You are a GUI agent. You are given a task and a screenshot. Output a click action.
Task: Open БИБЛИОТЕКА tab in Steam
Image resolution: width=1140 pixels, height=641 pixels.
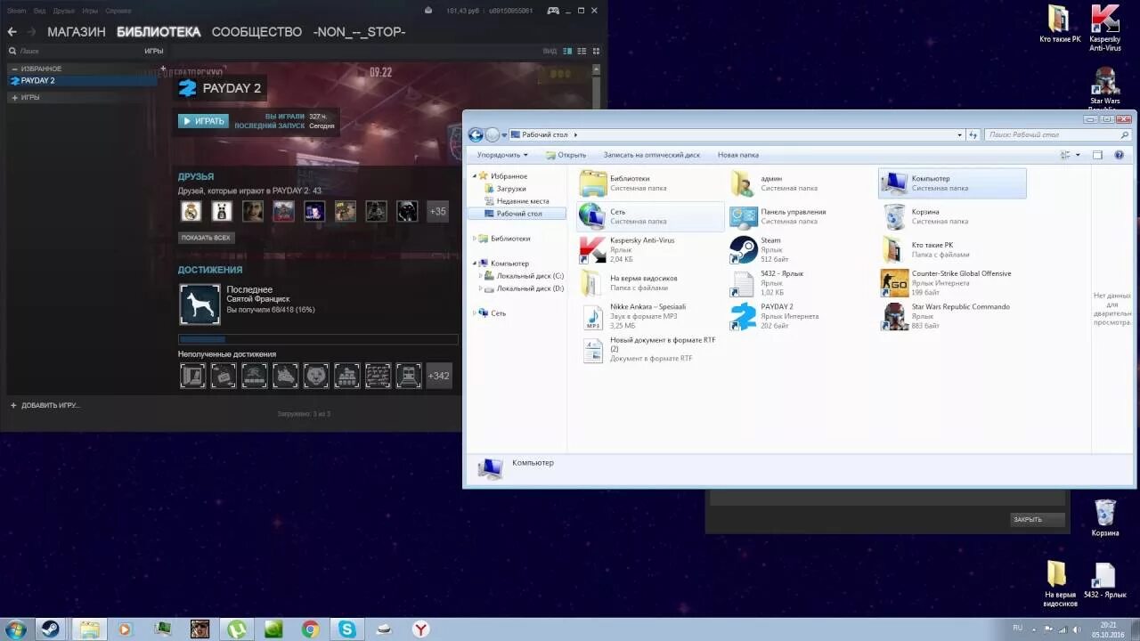pos(159,31)
